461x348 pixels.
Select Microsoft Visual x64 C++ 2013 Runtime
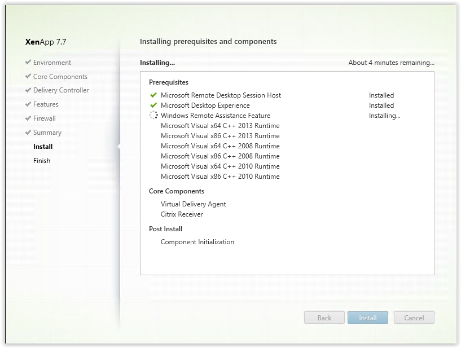[x=220, y=126]
